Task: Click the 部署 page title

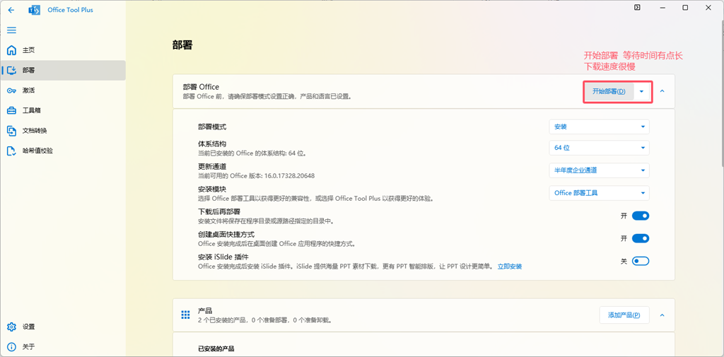Action: (x=182, y=45)
